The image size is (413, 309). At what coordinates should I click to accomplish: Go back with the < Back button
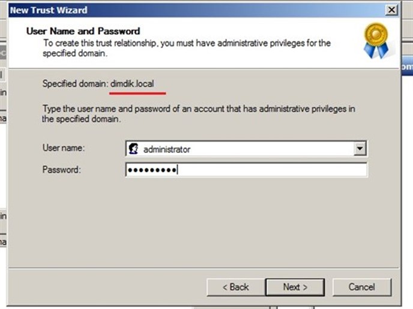(x=236, y=287)
